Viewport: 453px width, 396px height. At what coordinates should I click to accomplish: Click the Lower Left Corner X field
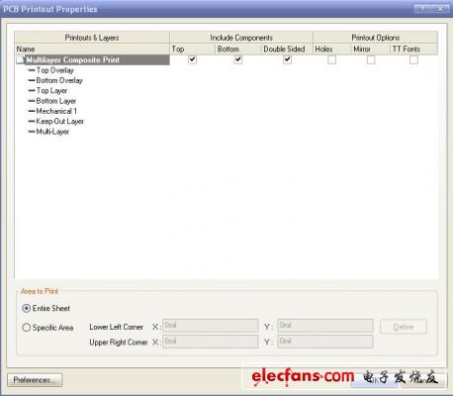point(211,326)
